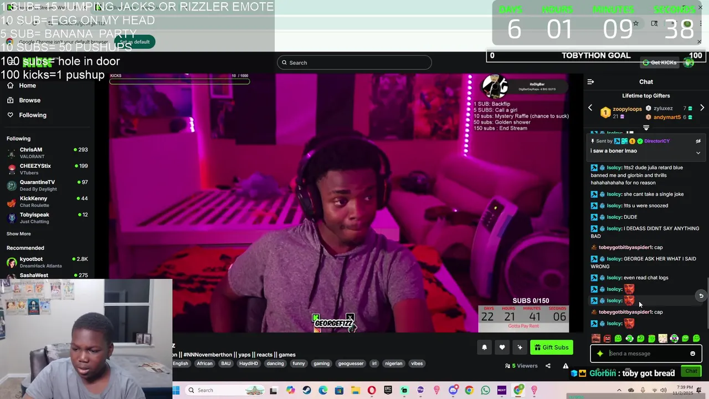This screenshot has width=709, height=399.
Task: Click Isolcy's username on the DUDE message
Action: tap(614, 217)
